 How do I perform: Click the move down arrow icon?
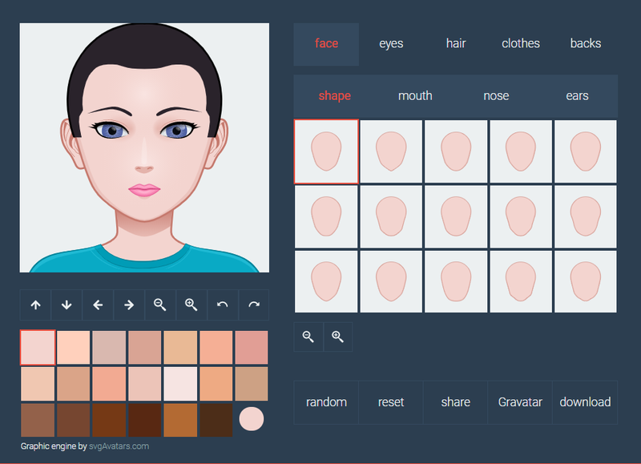[x=67, y=305]
